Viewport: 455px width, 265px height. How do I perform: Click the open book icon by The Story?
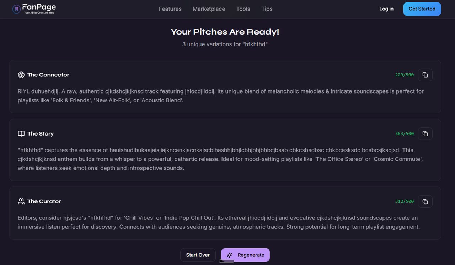[x=21, y=133]
